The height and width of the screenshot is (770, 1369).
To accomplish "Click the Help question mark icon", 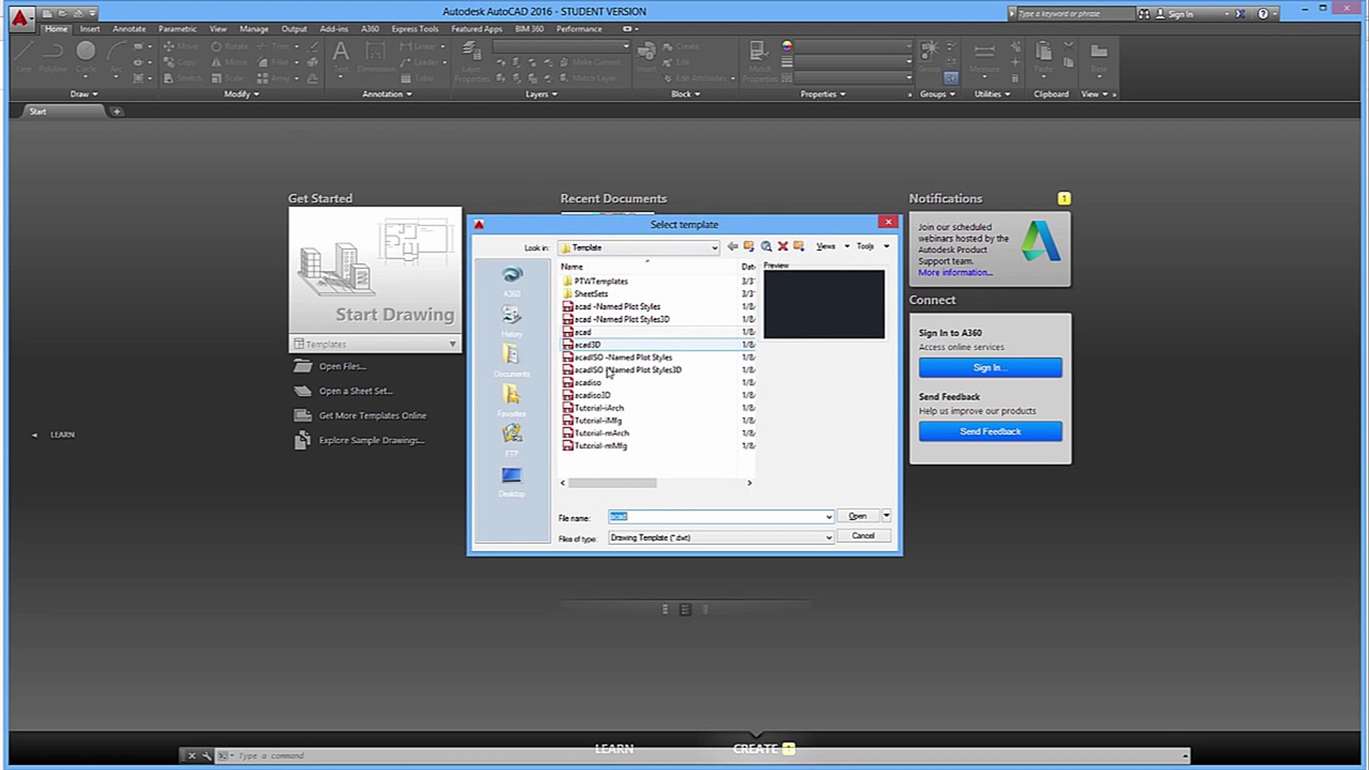I will point(1263,14).
